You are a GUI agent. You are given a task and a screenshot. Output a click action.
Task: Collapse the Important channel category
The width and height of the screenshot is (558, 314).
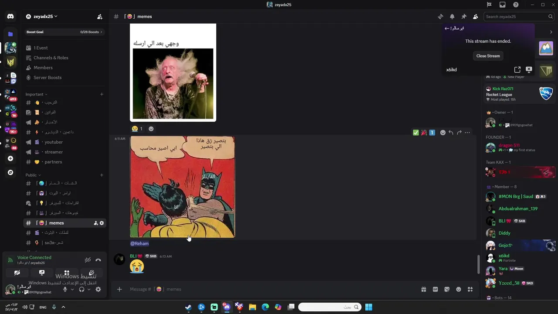[x=36, y=94]
